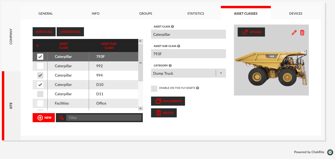Switch to the DEVICES tab

296,13
